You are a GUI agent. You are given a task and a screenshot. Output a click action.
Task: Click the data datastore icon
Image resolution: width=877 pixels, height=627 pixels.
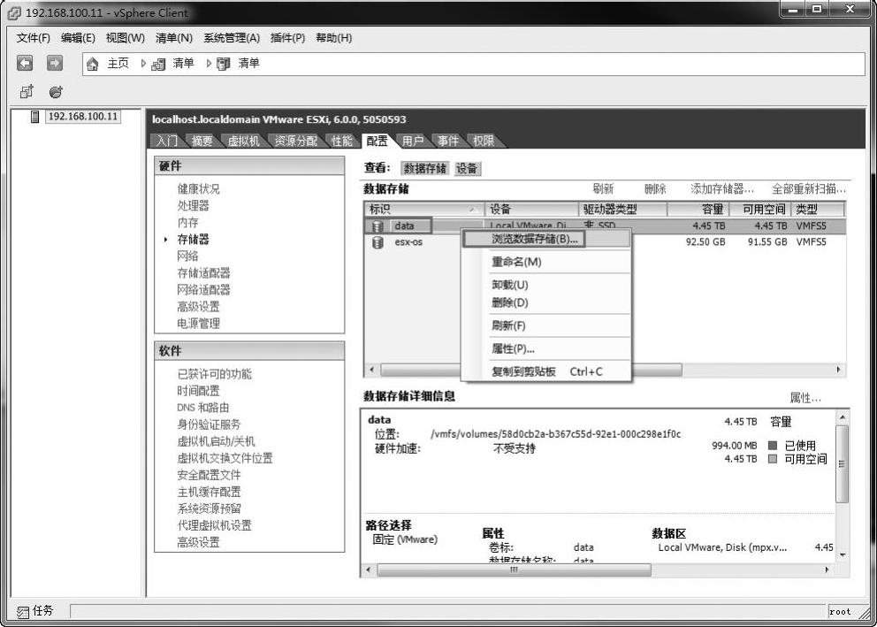(x=377, y=226)
